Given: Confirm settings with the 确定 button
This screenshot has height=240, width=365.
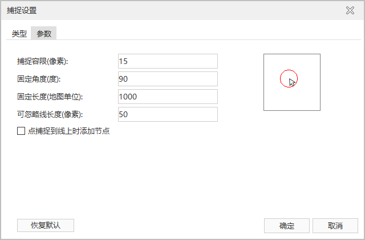Looking at the screenshot, I should [x=286, y=225].
